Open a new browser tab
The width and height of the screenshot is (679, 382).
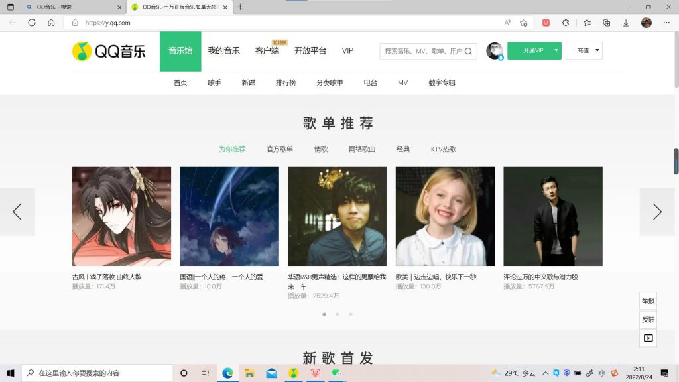coord(240,7)
